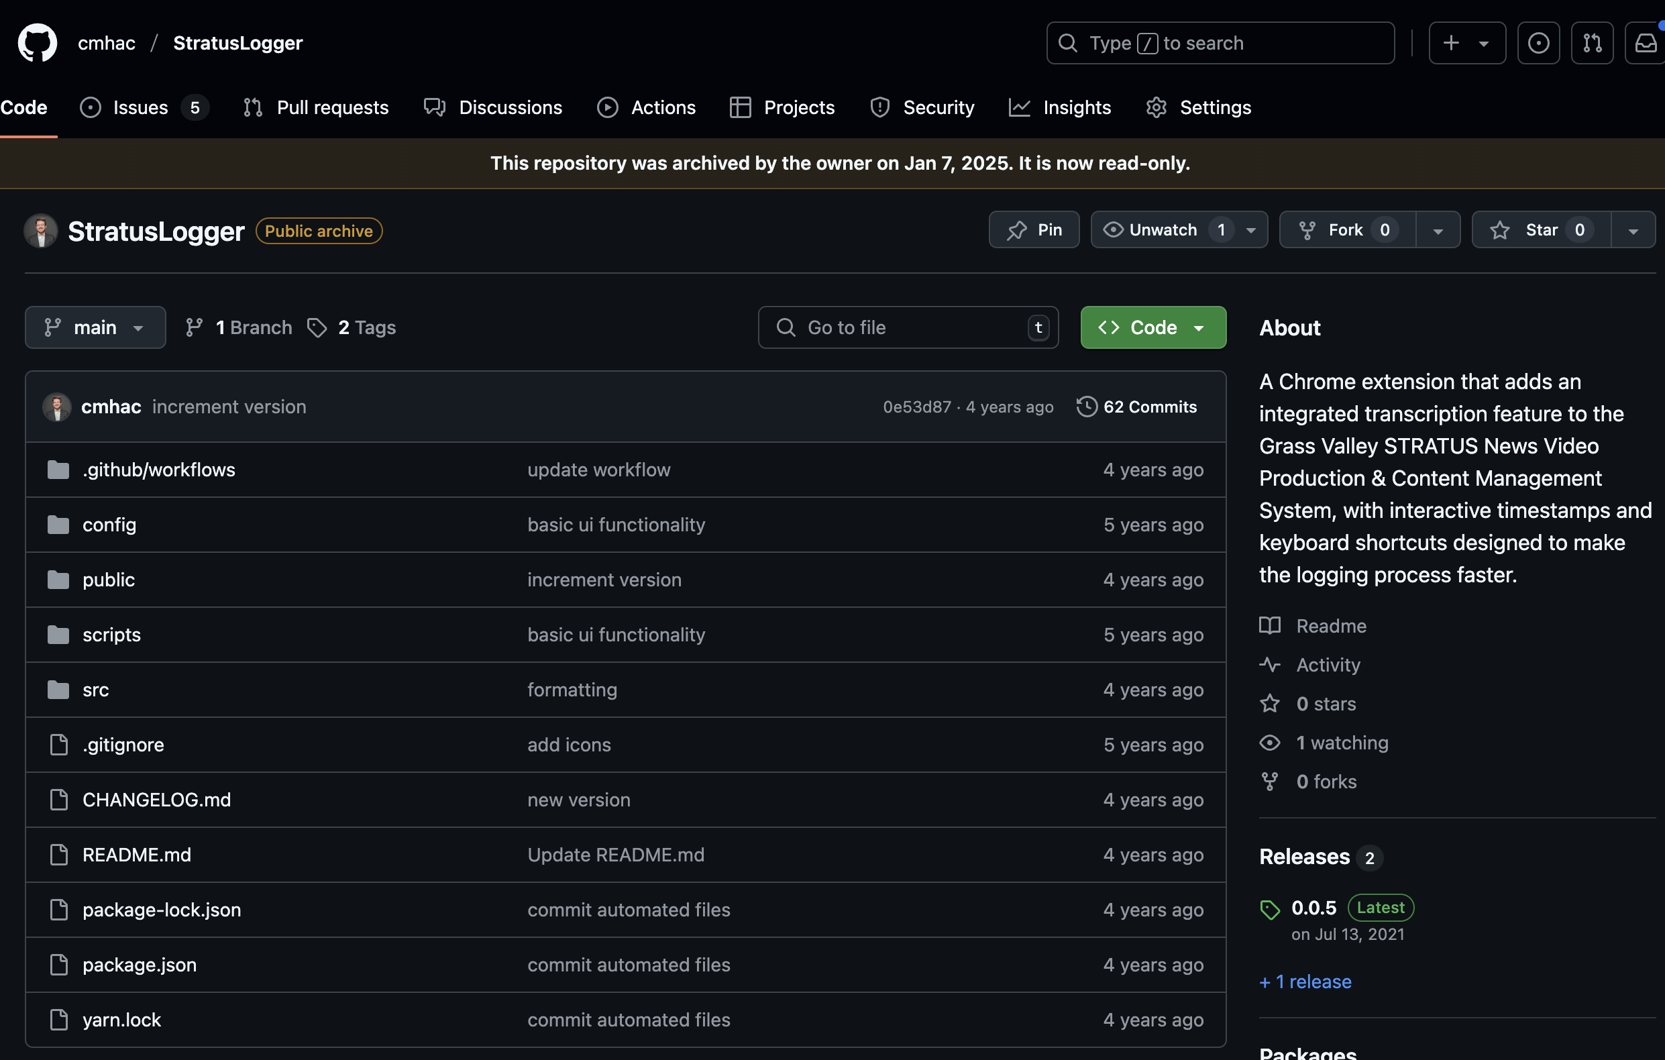The width and height of the screenshot is (1665, 1060).
Task: View the 1 Branch link
Action: point(239,327)
